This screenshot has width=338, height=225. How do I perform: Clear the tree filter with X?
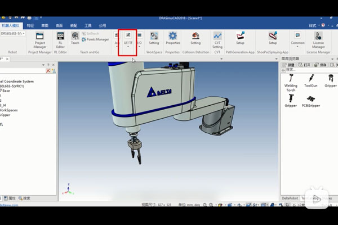[x=48, y=71]
